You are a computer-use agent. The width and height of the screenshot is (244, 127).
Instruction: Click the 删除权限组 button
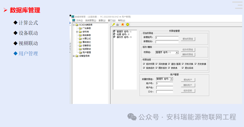tap(188, 54)
